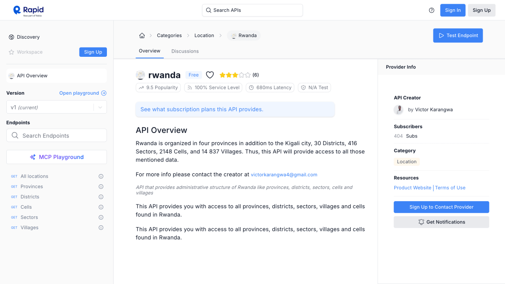Click Victor Karangwa's avatar
This screenshot has height=284, width=505.
point(399,110)
